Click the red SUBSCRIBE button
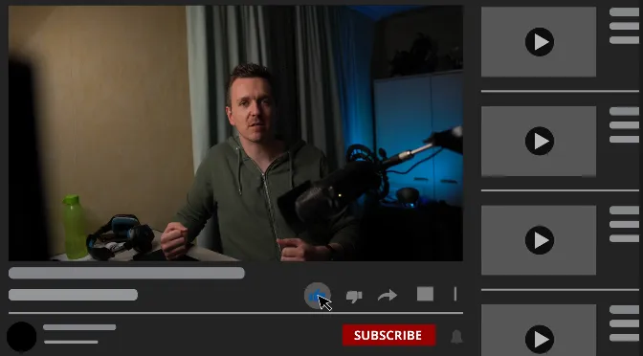 [388, 335]
